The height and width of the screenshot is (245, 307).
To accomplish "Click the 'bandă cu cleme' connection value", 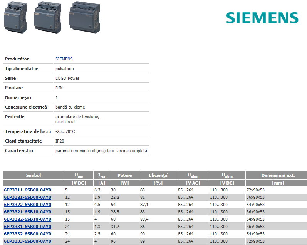I will [x=70, y=107].
